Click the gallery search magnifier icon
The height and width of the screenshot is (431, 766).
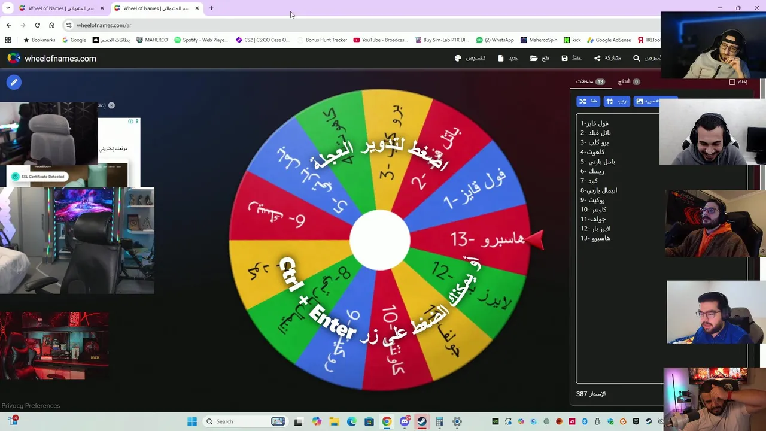click(x=637, y=59)
